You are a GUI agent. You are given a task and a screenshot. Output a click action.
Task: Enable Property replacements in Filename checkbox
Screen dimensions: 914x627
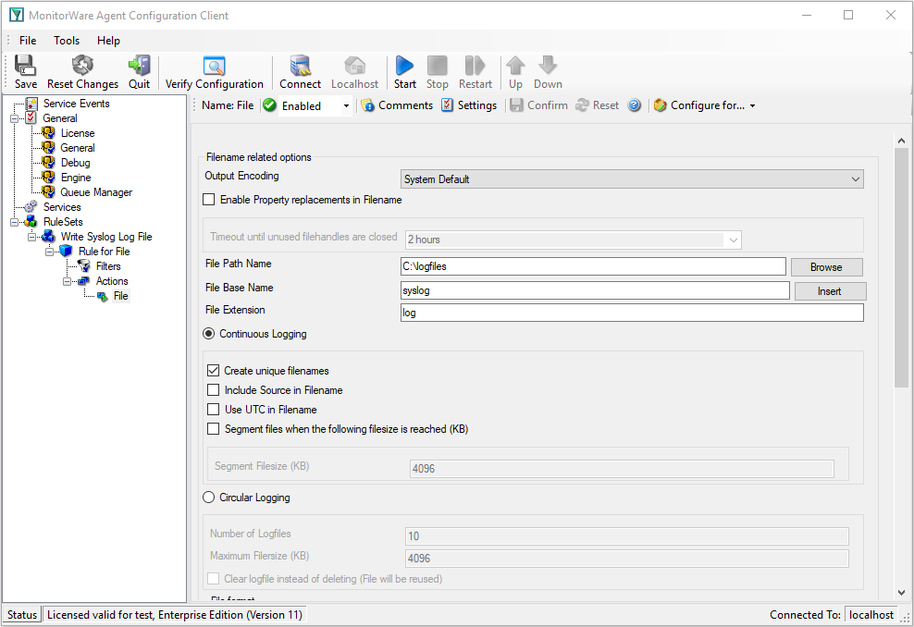209,200
